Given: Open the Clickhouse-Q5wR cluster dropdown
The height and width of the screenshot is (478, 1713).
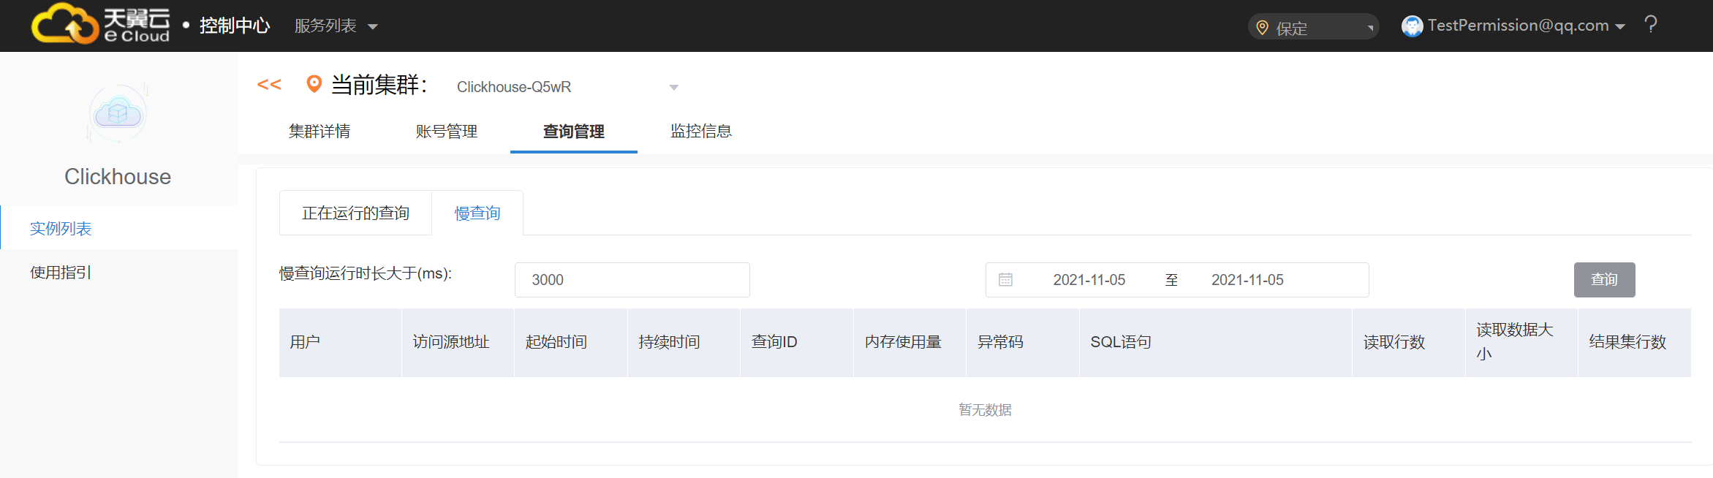Looking at the screenshot, I should pos(567,87).
